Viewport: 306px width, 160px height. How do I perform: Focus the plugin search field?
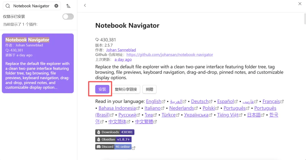[x=32, y=6]
